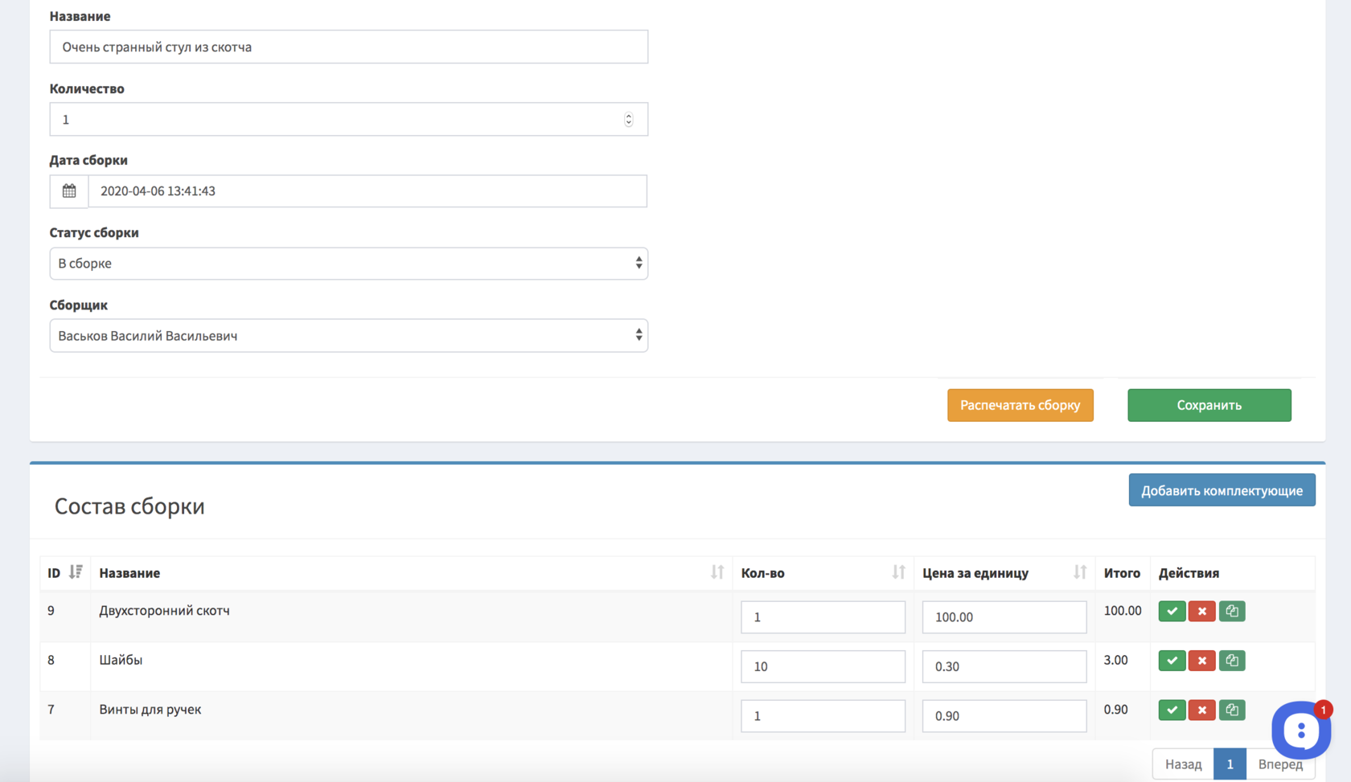Open the calendar picker for Дата сборки
The height and width of the screenshot is (782, 1351).
click(x=69, y=191)
